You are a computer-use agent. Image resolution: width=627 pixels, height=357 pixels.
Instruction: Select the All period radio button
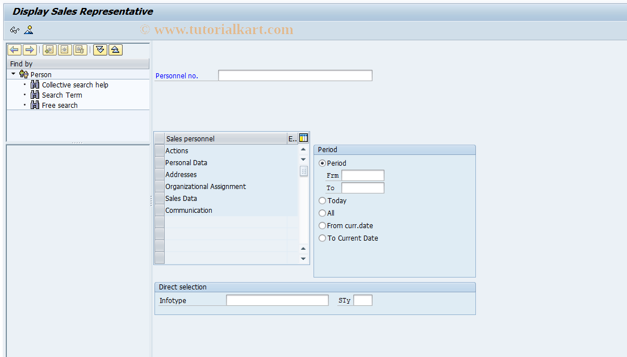322,213
